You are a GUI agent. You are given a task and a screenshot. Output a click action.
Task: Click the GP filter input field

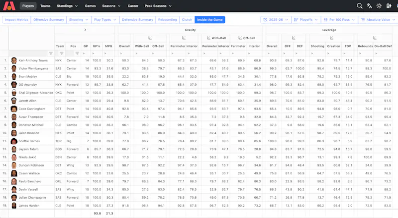pos(86,54)
